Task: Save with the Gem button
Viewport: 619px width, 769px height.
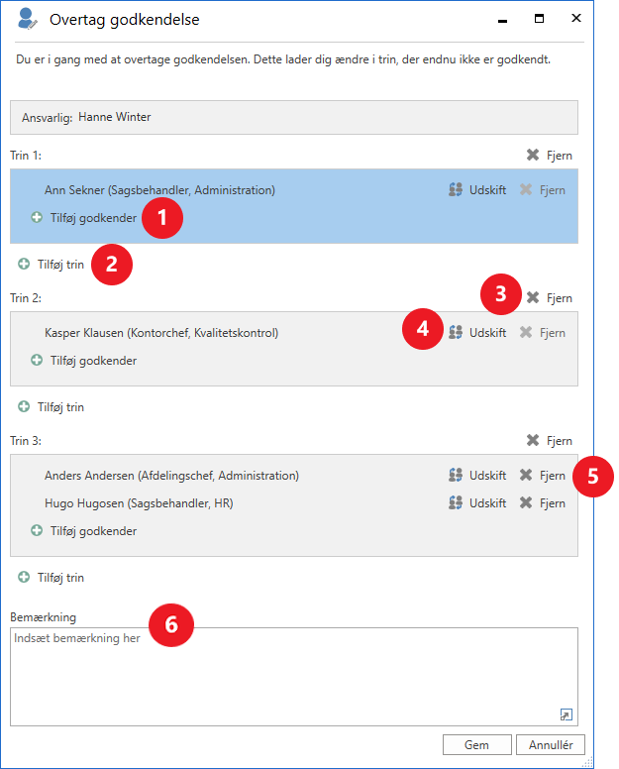Action: point(476,744)
